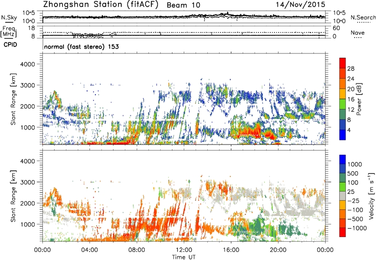376x260 pixels.
Task: Click the right-side Nave axis value 60
Action: 336,28
